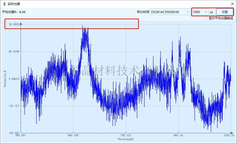
Task: Click the 380.087 X-axis start label
Action: coord(21,135)
